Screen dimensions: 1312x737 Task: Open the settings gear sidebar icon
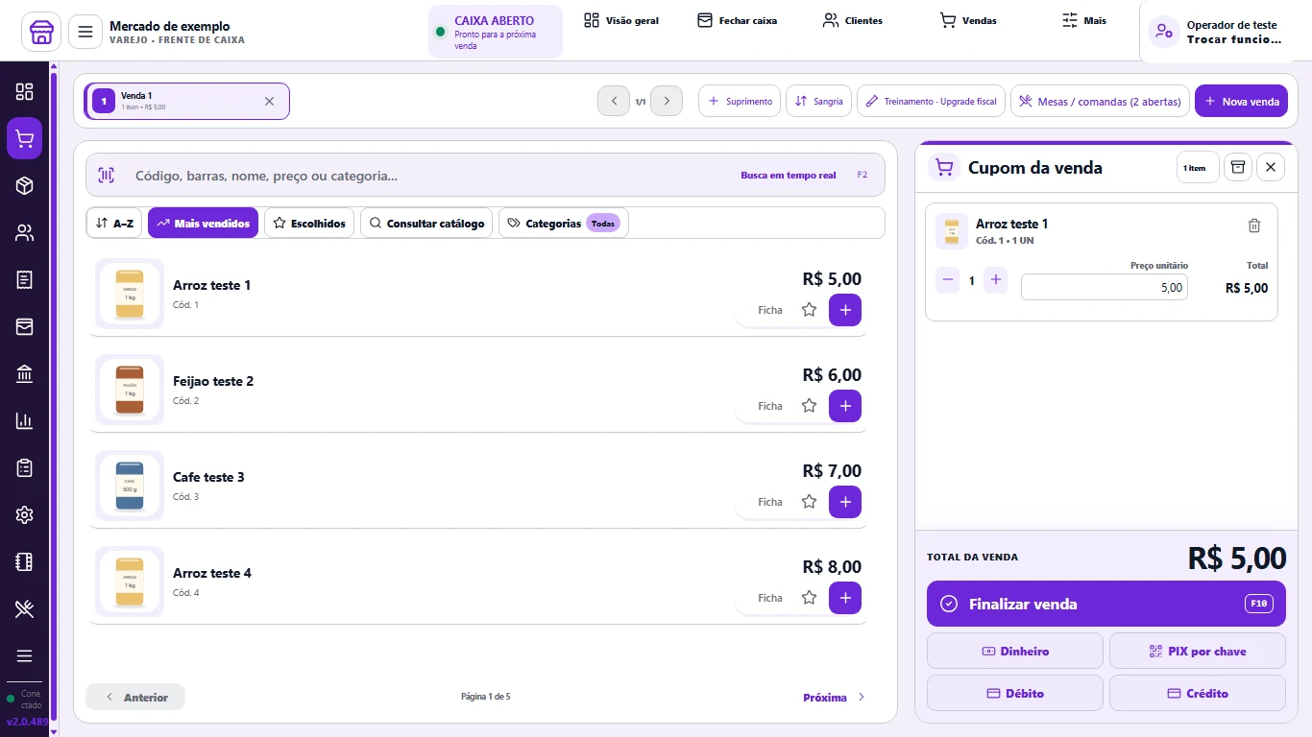click(25, 514)
